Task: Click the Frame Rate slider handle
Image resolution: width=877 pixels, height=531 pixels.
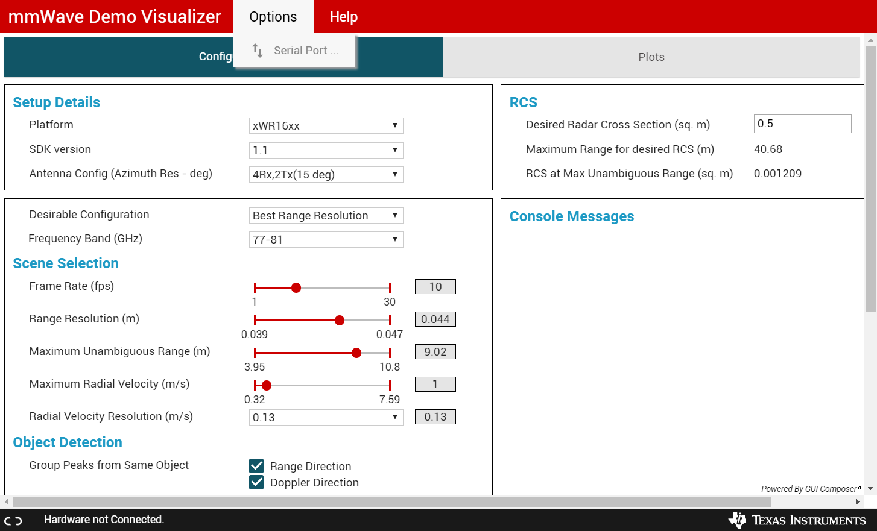Action: click(x=296, y=287)
